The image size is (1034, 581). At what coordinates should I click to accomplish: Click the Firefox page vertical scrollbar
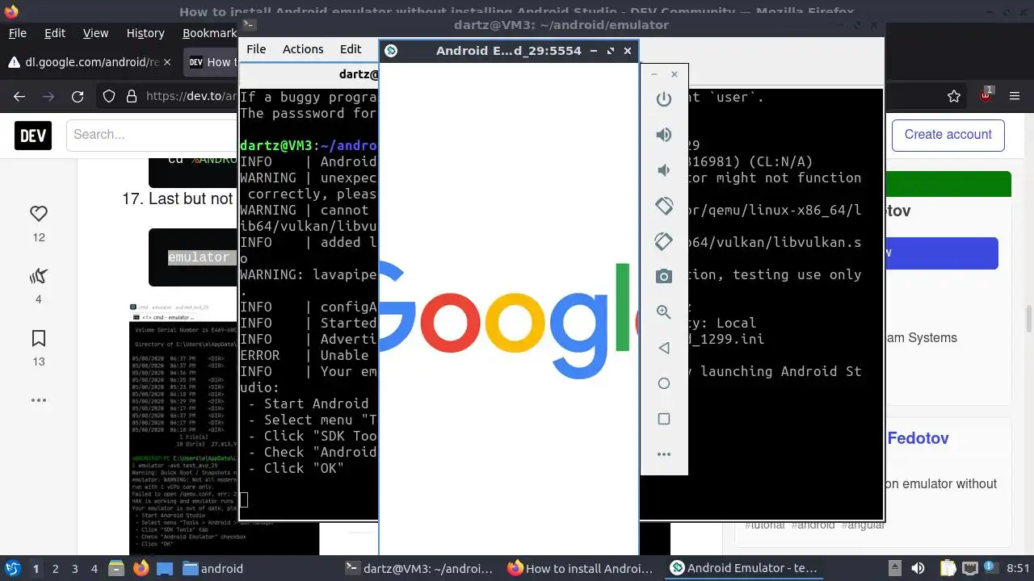click(1029, 318)
